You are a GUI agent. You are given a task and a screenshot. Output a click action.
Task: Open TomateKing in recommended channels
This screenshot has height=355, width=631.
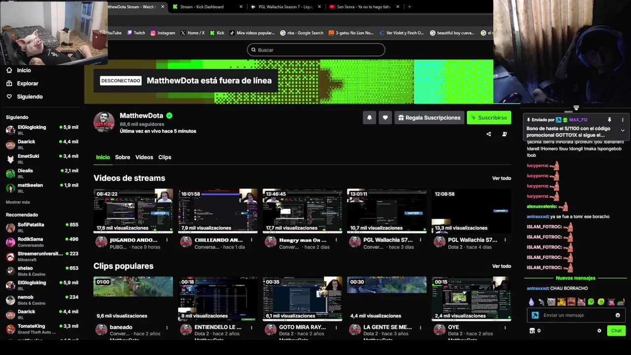pos(42,329)
